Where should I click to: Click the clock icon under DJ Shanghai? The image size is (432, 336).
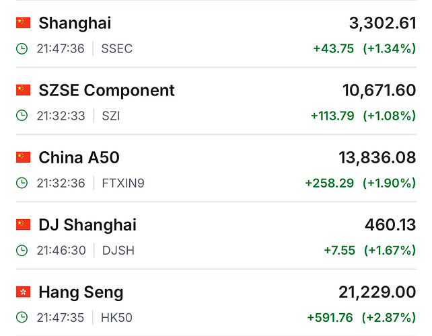[x=22, y=250]
